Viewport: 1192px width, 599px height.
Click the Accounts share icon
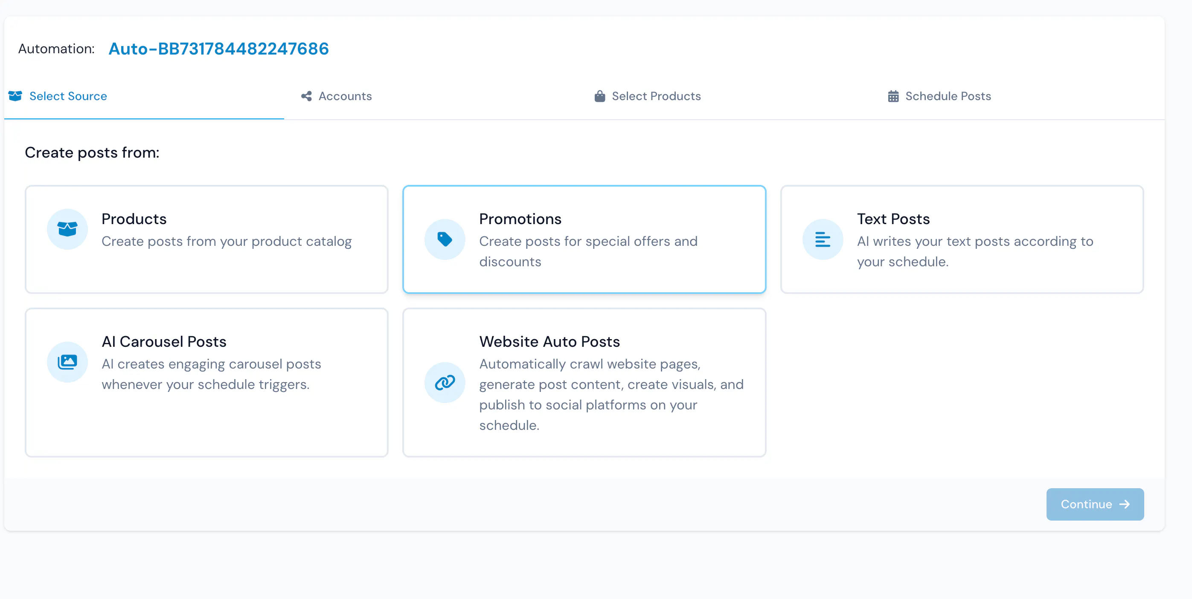(306, 96)
